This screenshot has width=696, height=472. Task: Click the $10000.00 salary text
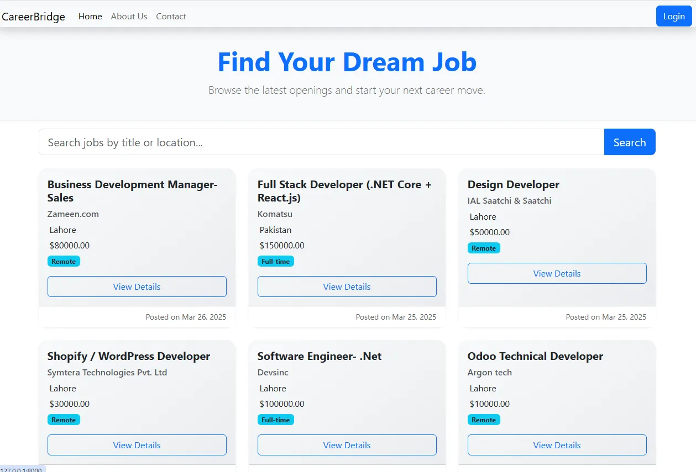point(490,404)
